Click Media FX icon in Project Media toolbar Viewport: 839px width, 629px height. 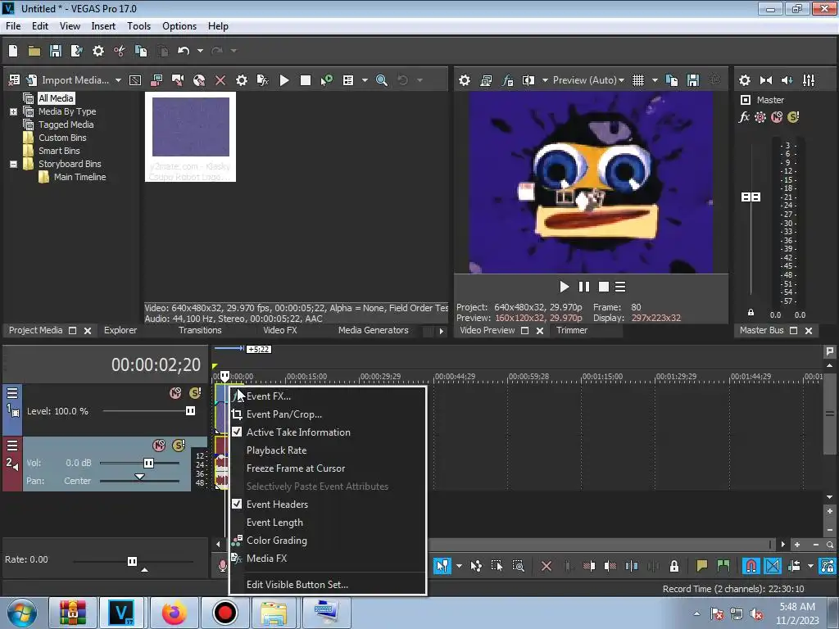(263, 80)
